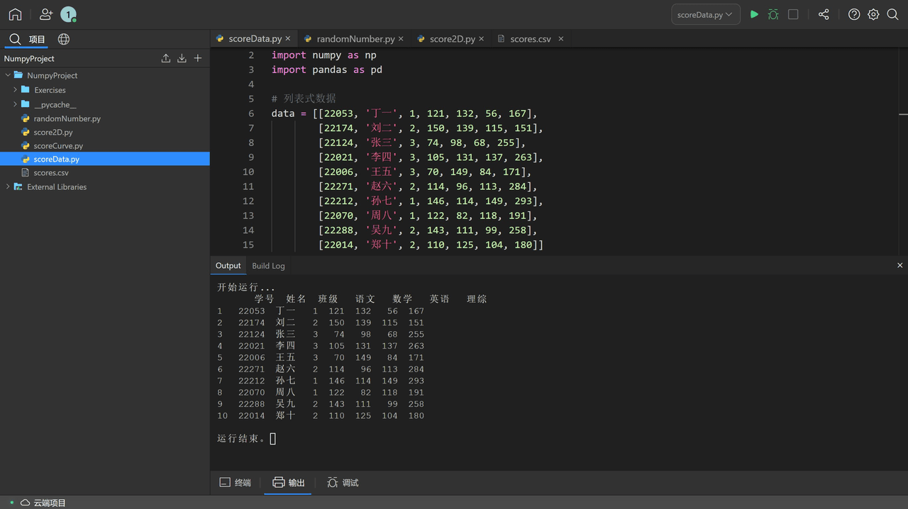Screen dimensions: 908x509
Task: Click the user avatar showing 1
Action: click(x=68, y=13)
